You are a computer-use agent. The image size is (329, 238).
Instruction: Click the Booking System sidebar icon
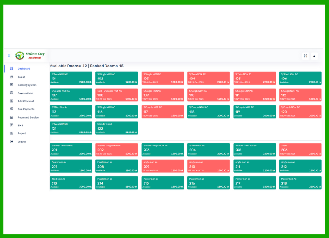pos(11,85)
